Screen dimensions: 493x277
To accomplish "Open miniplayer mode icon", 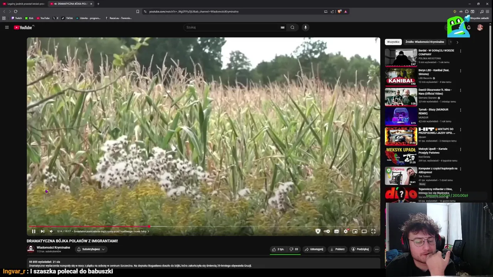I will tap(355, 231).
